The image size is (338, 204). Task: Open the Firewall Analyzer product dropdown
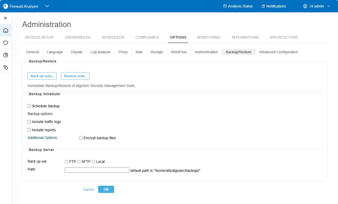(47, 6)
